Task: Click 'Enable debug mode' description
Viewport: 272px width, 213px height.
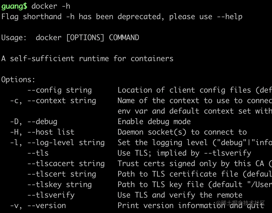Action: pos(154,122)
